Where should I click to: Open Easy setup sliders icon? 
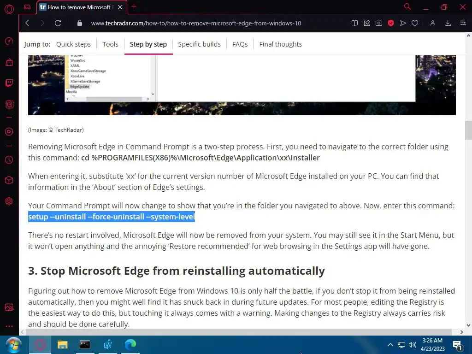click(x=463, y=23)
